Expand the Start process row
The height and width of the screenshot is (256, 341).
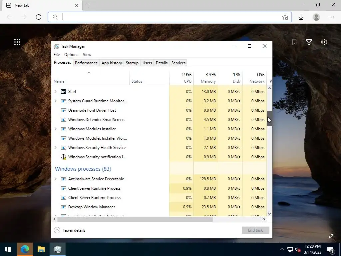(56, 92)
